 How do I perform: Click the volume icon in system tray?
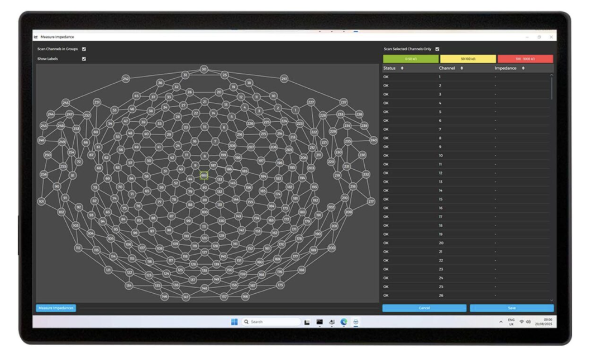[x=528, y=322]
